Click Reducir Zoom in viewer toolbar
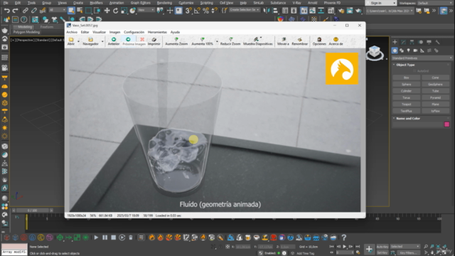 point(230,41)
